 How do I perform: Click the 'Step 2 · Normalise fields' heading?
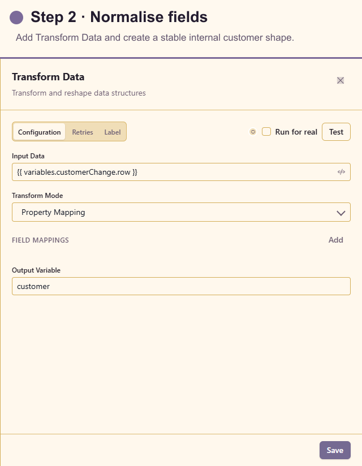pyautogui.click(x=119, y=16)
